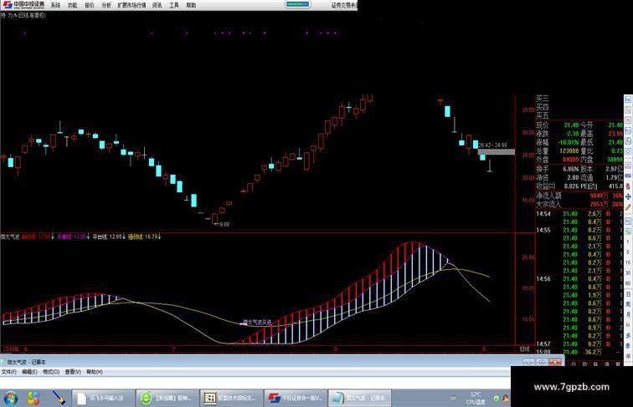The height and width of the screenshot is (407, 633).
Task: Click the 微太气波买进 signal label in the indicator
Action: click(x=257, y=322)
